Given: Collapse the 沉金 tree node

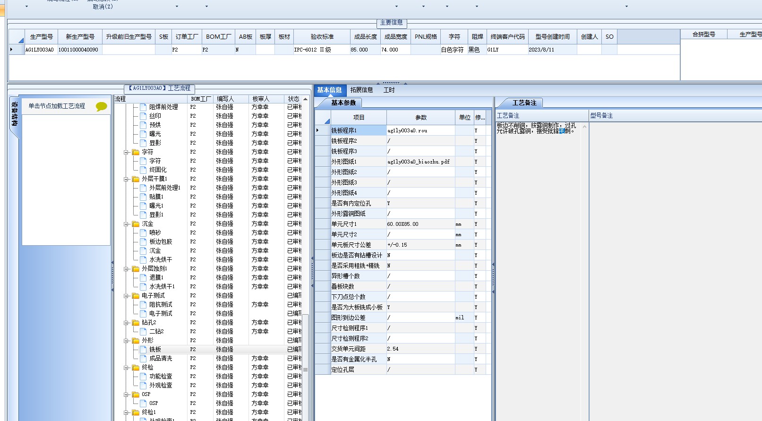Looking at the screenshot, I should 127,224.
